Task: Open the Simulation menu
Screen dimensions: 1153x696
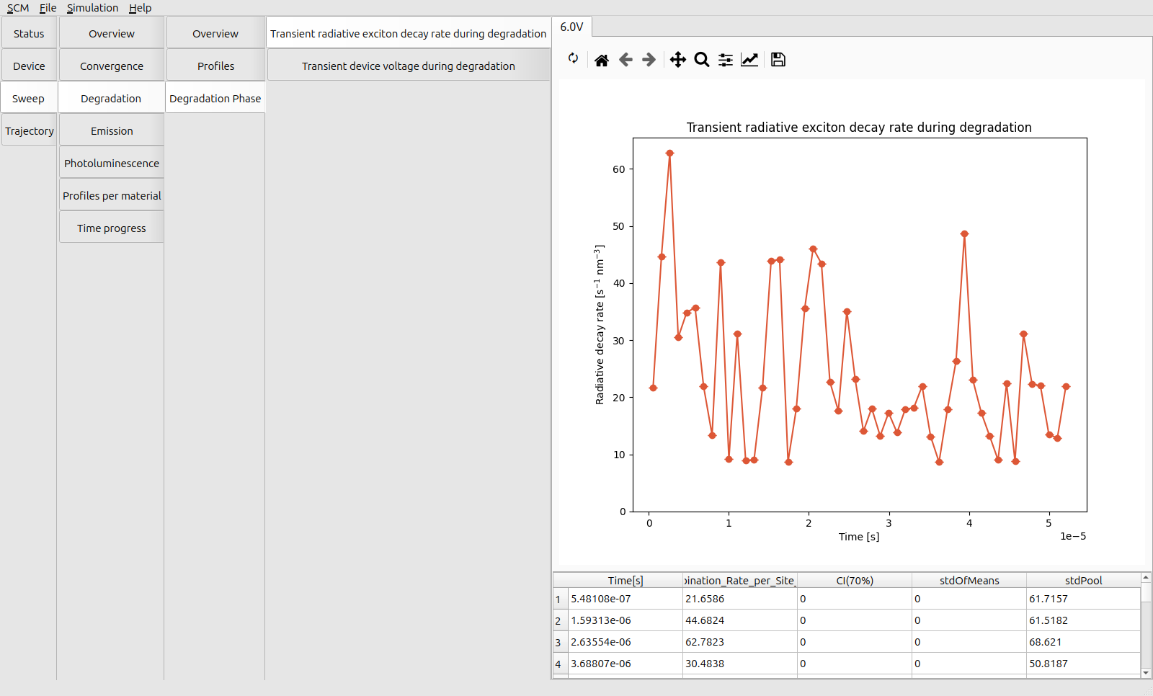Action: tap(92, 8)
